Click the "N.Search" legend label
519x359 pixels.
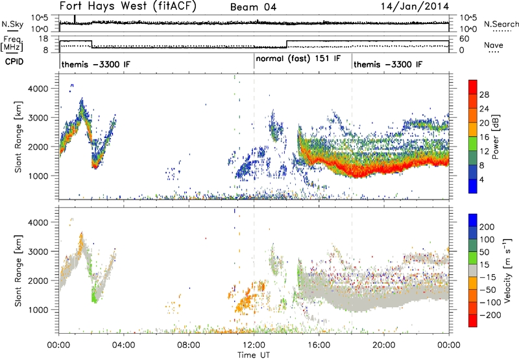click(501, 24)
